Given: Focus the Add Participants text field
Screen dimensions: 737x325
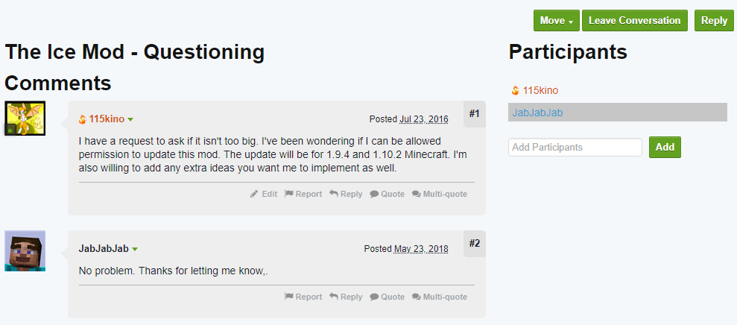Looking at the screenshot, I should pos(575,147).
